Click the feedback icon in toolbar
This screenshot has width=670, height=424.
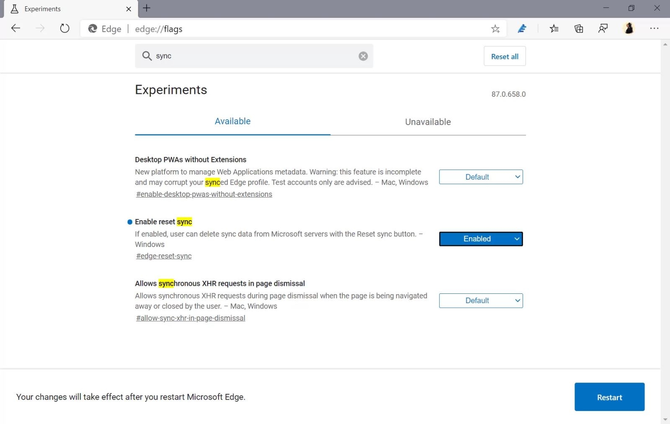click(x=603, y=28)
